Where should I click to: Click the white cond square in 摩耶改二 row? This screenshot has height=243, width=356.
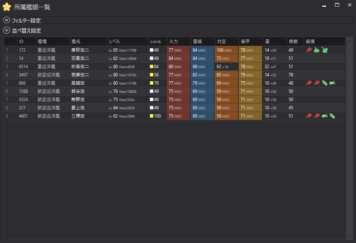point(151,50)
